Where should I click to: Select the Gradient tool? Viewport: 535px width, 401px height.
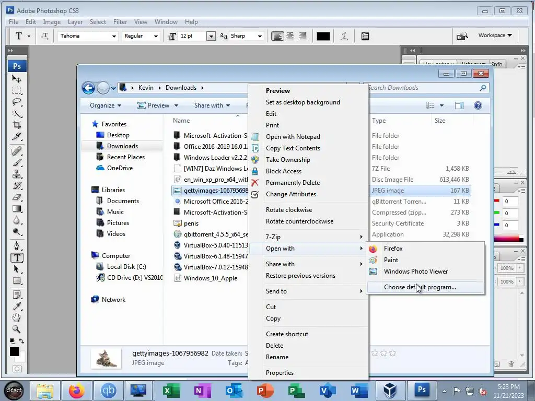tap(17, 209)
